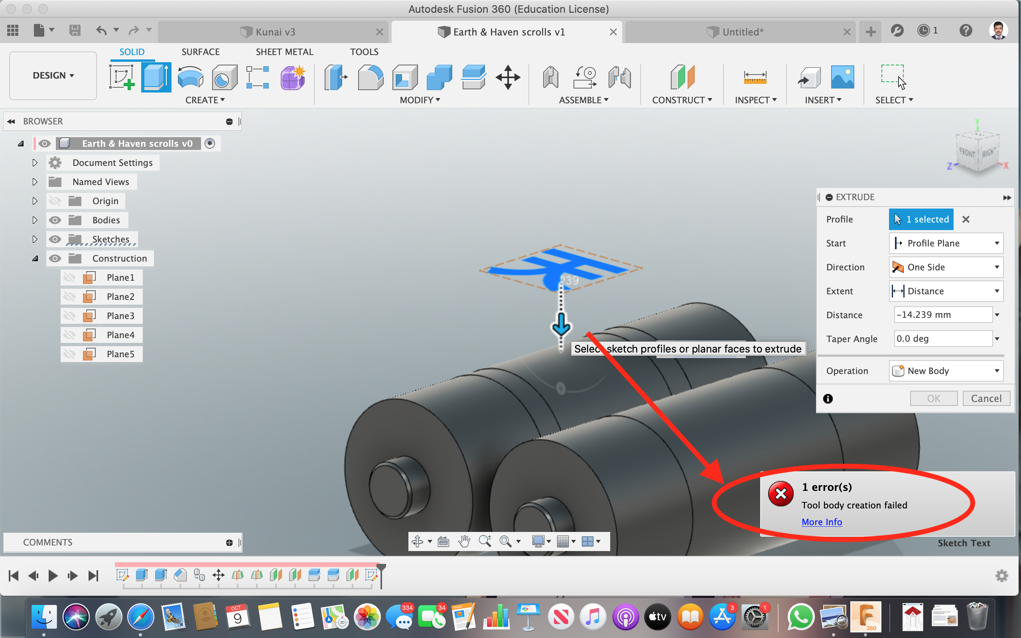Viewport: 1021px width, 638px height.
Task: Switch to the SHEET METAL tab
Action: coord(284,51)
